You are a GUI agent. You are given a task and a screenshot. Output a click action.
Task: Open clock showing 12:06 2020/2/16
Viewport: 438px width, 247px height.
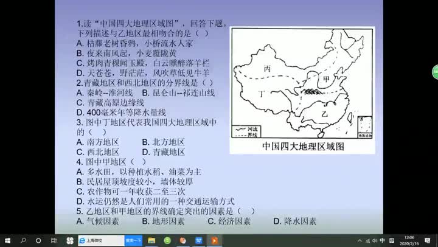coord(409,240)
